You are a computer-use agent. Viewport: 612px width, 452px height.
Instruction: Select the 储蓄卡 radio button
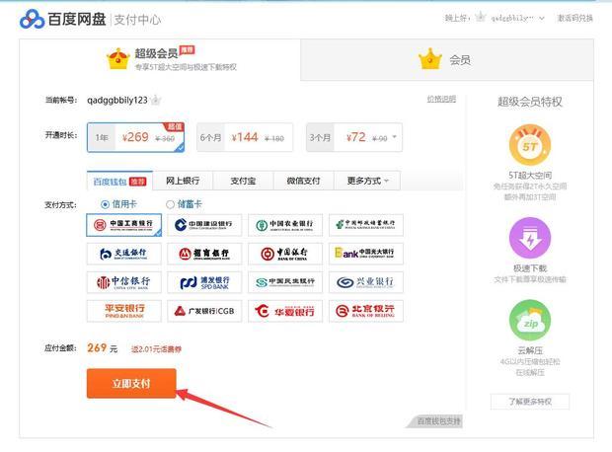(x=170, y=204)
